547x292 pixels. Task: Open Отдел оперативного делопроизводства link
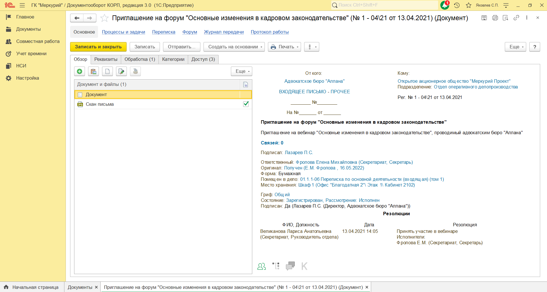tap(476, 87)
